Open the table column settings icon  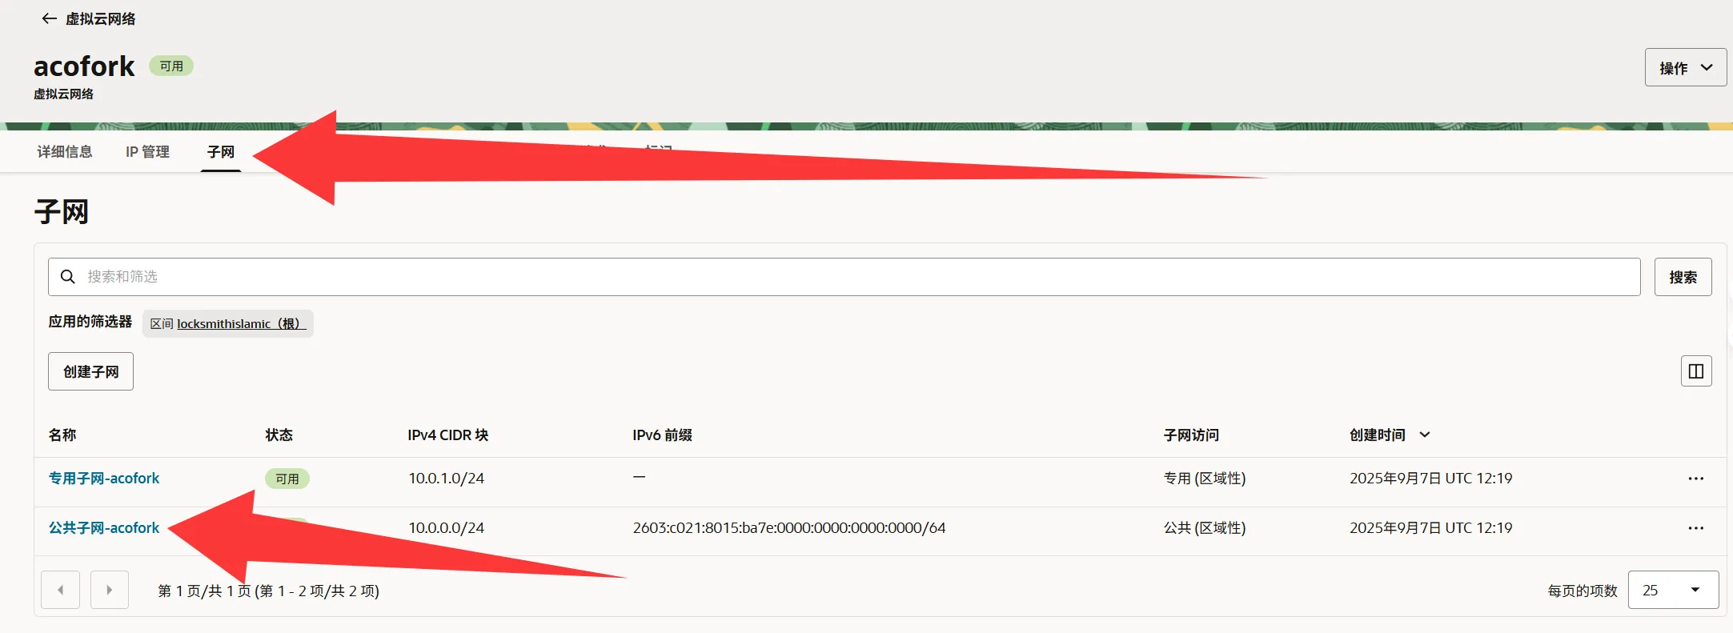point(1695,371)
